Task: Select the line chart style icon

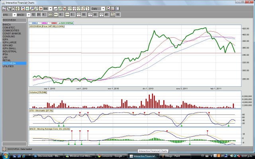Action: click(x=55, y=8)
